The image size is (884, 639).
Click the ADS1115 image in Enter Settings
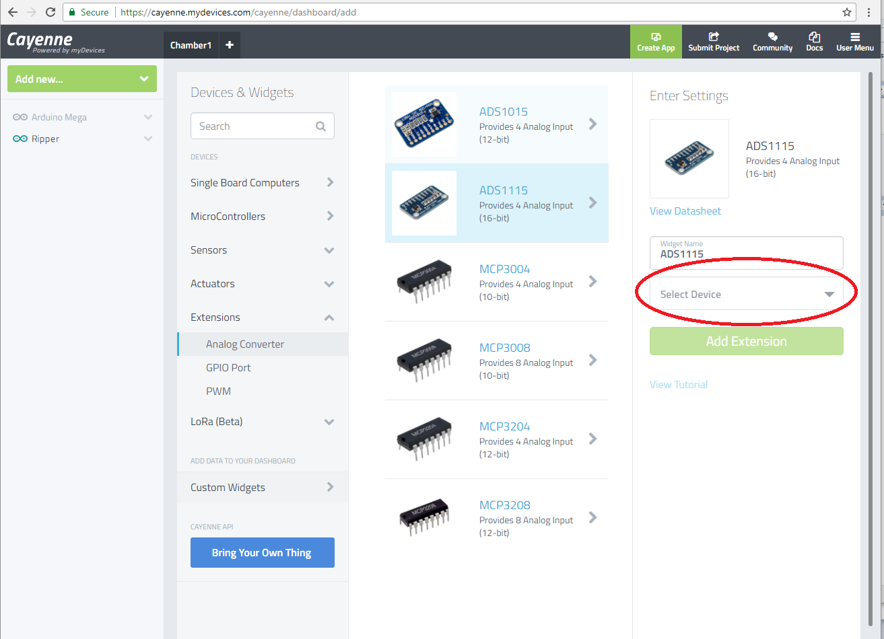[x=689, y=159]
